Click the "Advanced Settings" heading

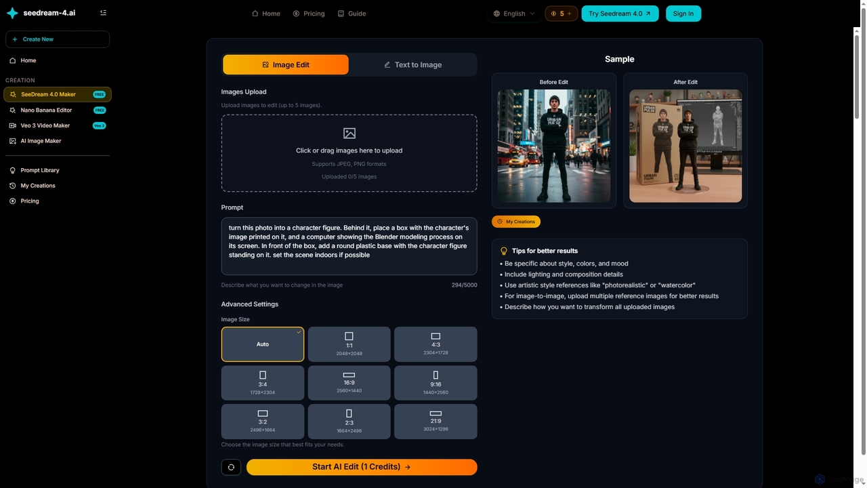[x=250, y=304]
